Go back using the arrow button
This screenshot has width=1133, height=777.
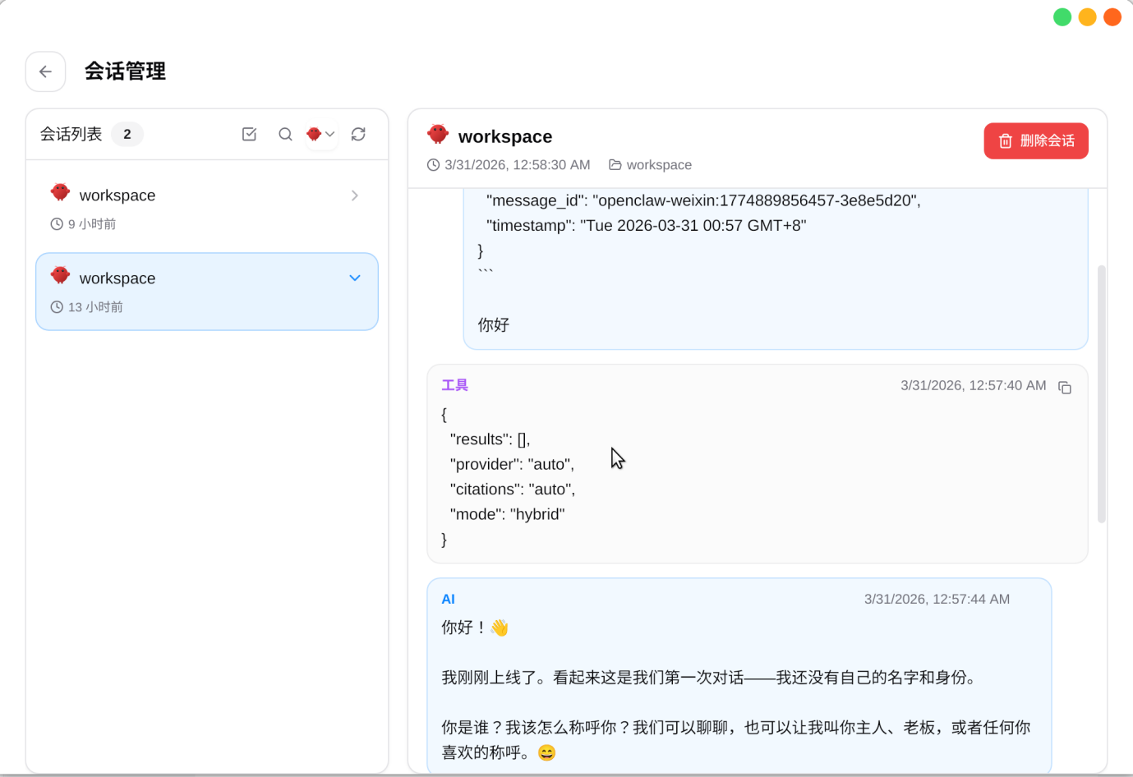coord(45,71)
